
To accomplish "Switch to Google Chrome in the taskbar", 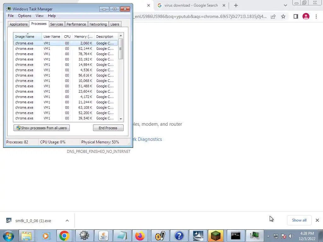I will pos(64,236).
